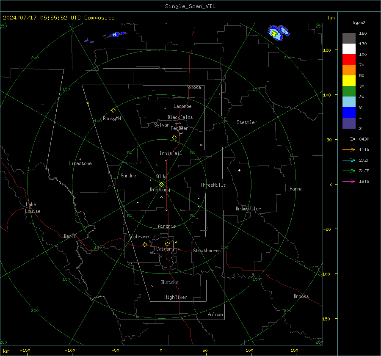Click the Innisfail city label
The width and height of the screenshot is (381, 356).
[171, 153]
